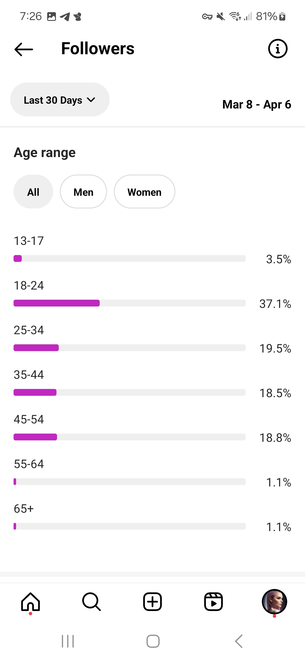305x661 pixels.
Task: Open the Reels tab icon
Action: click(213, 602)
